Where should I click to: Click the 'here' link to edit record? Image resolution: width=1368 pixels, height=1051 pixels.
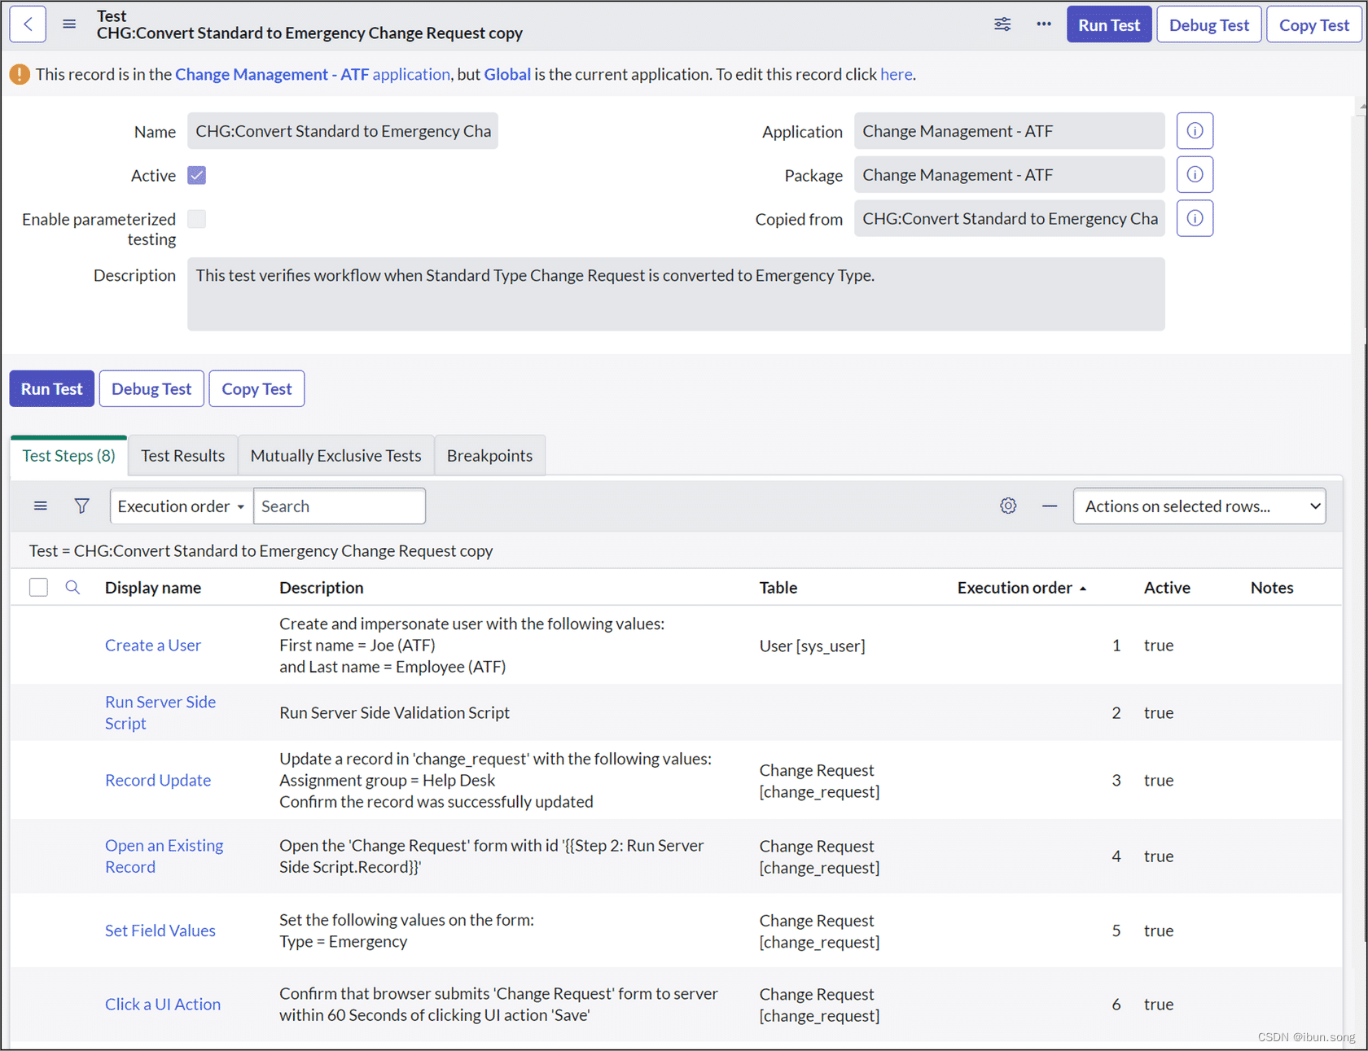coord(897,75)
